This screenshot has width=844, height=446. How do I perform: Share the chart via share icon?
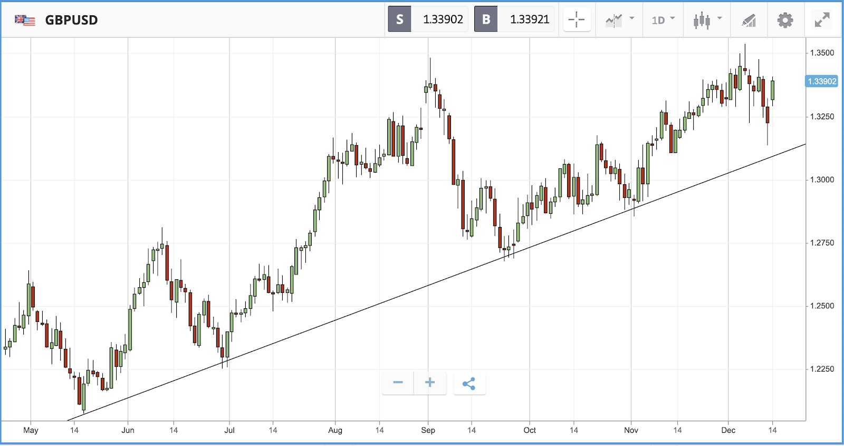tap(469, 384)
